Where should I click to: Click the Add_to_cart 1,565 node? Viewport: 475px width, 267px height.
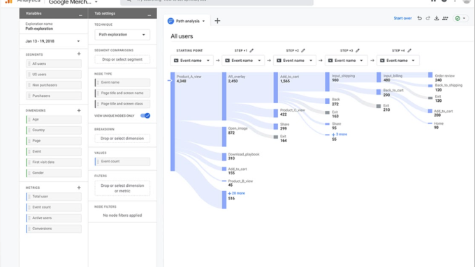276,87
